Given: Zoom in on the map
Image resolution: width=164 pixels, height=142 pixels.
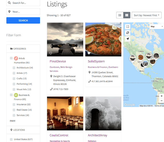Looking at the screenshot, I should 162,96.
